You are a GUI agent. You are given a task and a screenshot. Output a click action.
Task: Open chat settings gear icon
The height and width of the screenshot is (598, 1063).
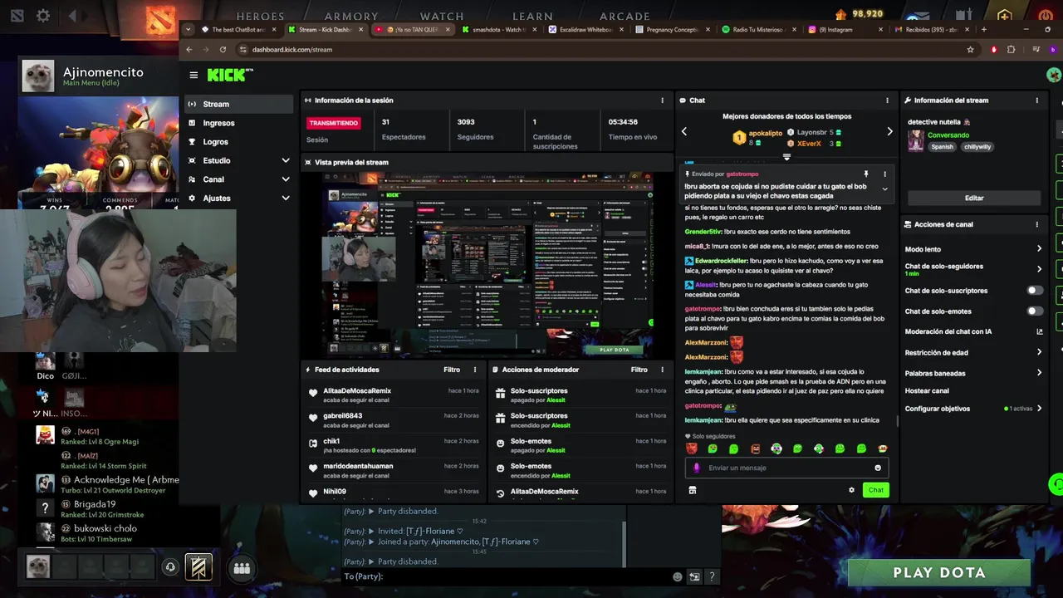(851, 490)
